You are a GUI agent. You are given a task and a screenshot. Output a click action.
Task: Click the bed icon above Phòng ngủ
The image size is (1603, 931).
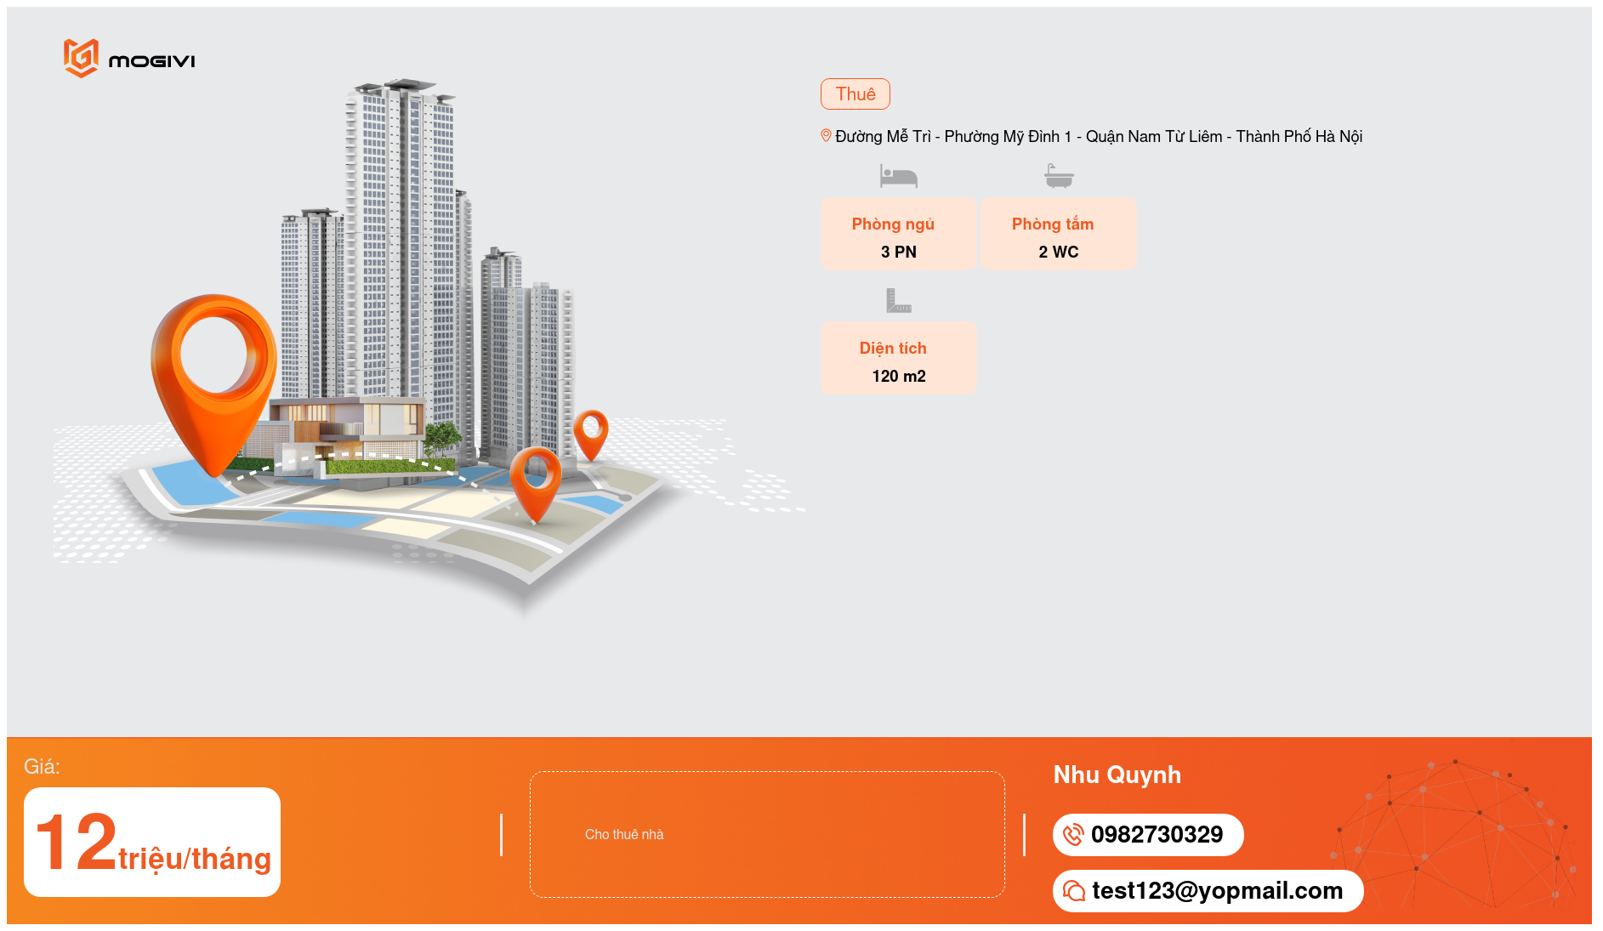click(898, 176)
